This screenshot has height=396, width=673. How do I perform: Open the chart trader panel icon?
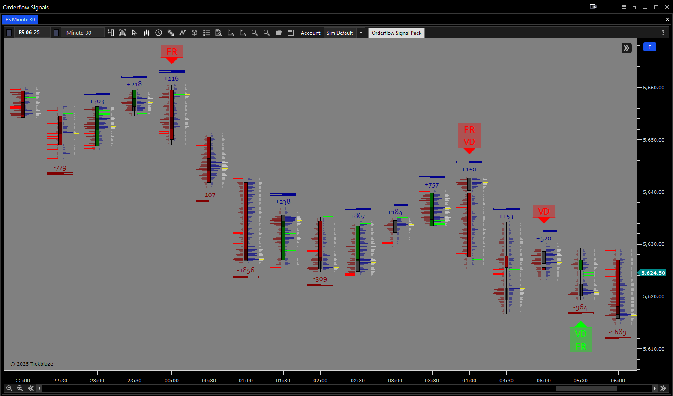click(111, 33)
